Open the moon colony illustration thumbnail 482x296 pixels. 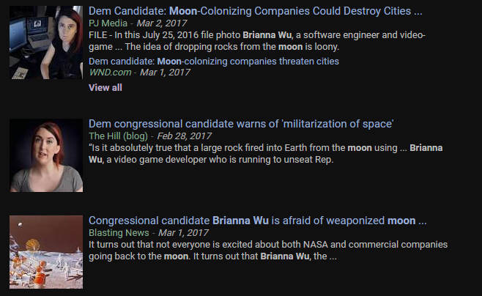[46, 252]
